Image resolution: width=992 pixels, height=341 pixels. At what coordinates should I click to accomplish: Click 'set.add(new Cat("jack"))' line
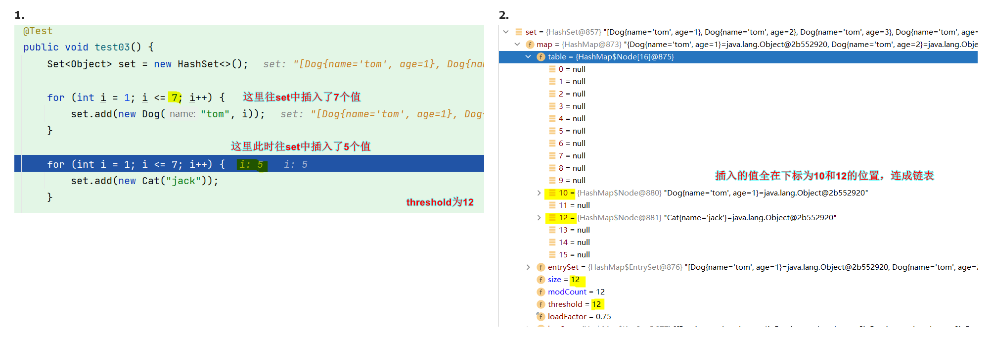[x=144, y=181]
